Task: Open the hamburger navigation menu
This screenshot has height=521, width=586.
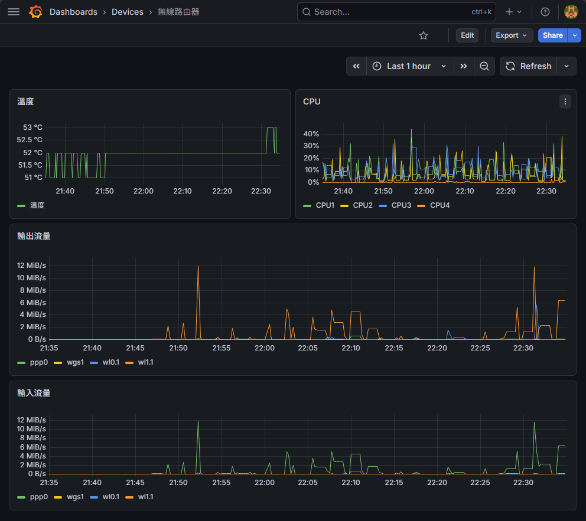Action: pyautogui.click(x=13, y=12)
